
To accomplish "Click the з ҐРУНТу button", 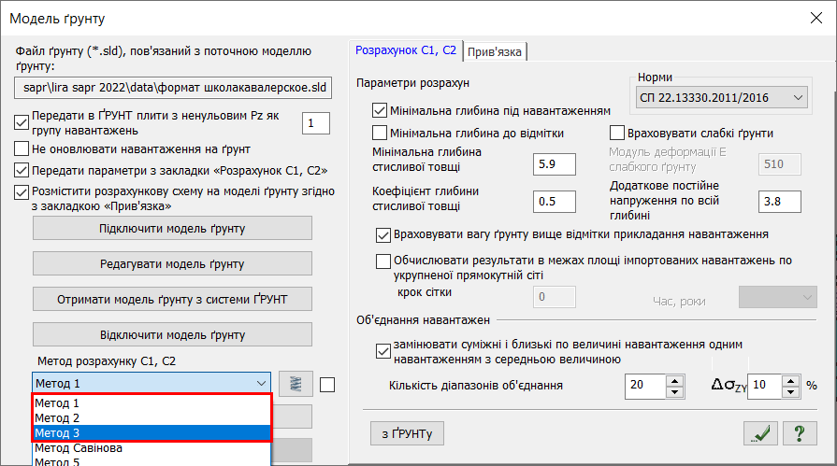I will click(407, 433).
